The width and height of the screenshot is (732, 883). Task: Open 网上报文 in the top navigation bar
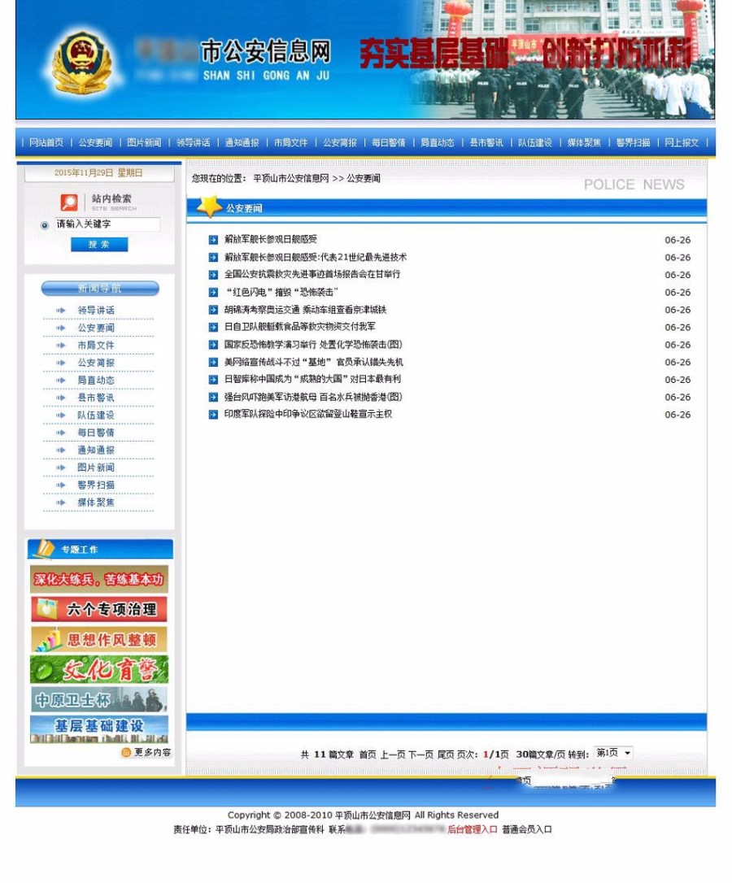point(682,142)
